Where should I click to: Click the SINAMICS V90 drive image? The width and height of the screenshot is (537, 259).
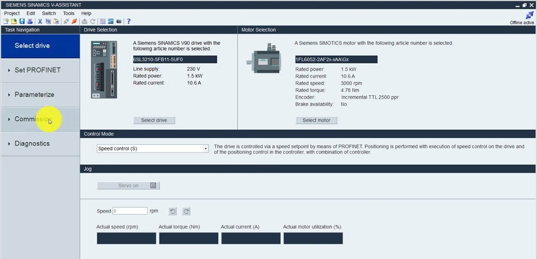(104, 69)
